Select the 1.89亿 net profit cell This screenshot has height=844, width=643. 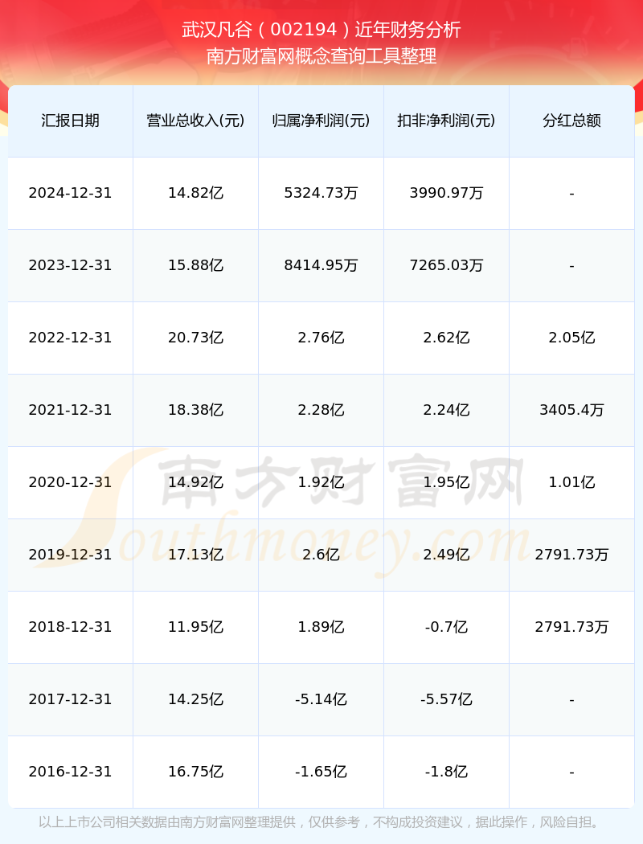321,627
